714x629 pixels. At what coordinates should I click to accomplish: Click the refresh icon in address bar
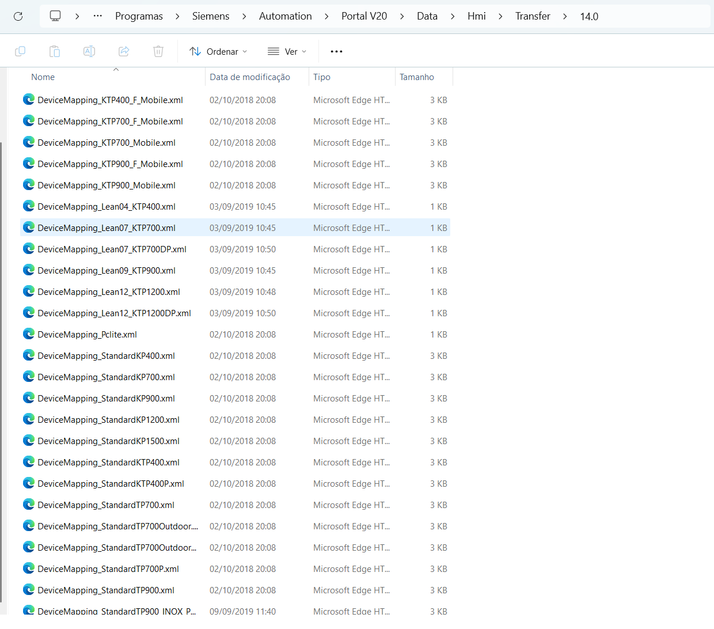(18, 16)
